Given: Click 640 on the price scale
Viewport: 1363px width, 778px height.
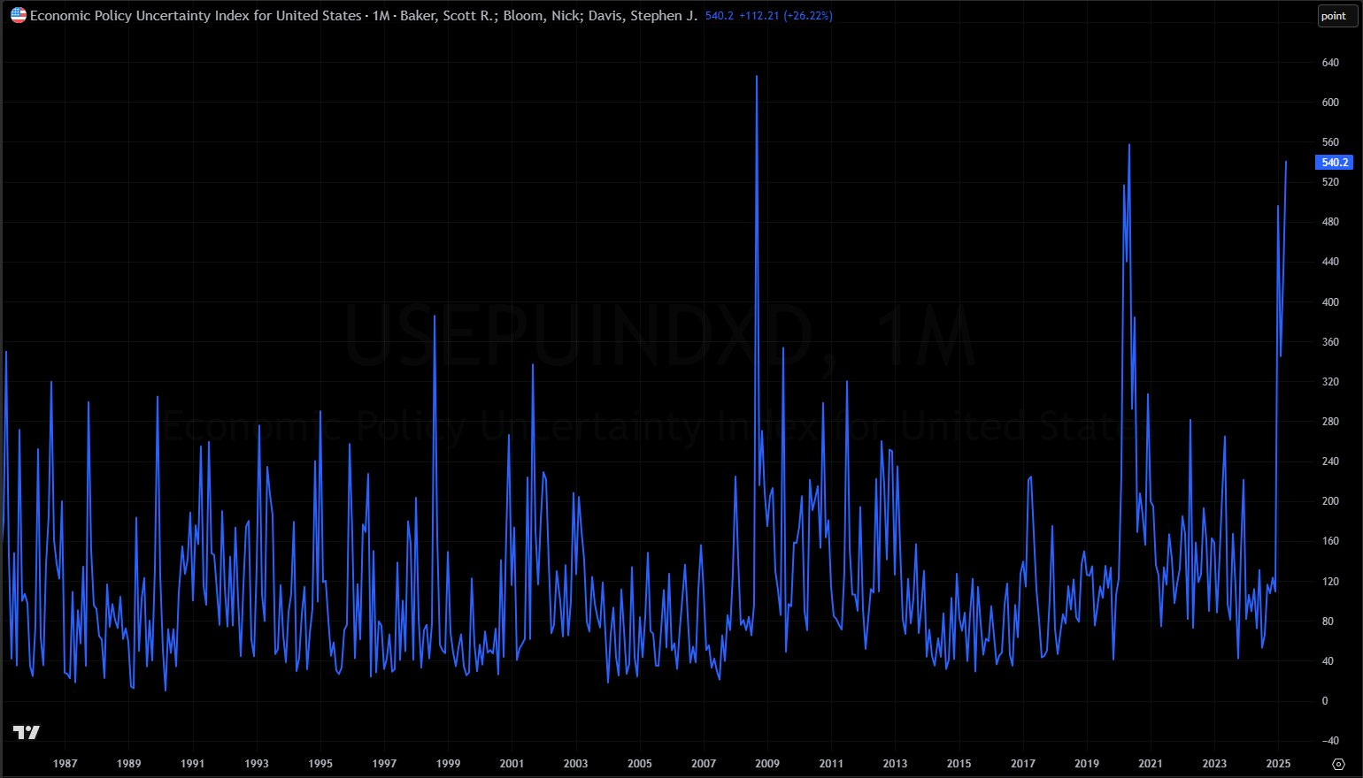Looking at the screenshot, I should pyautogui.click(x=1329, y=63).
